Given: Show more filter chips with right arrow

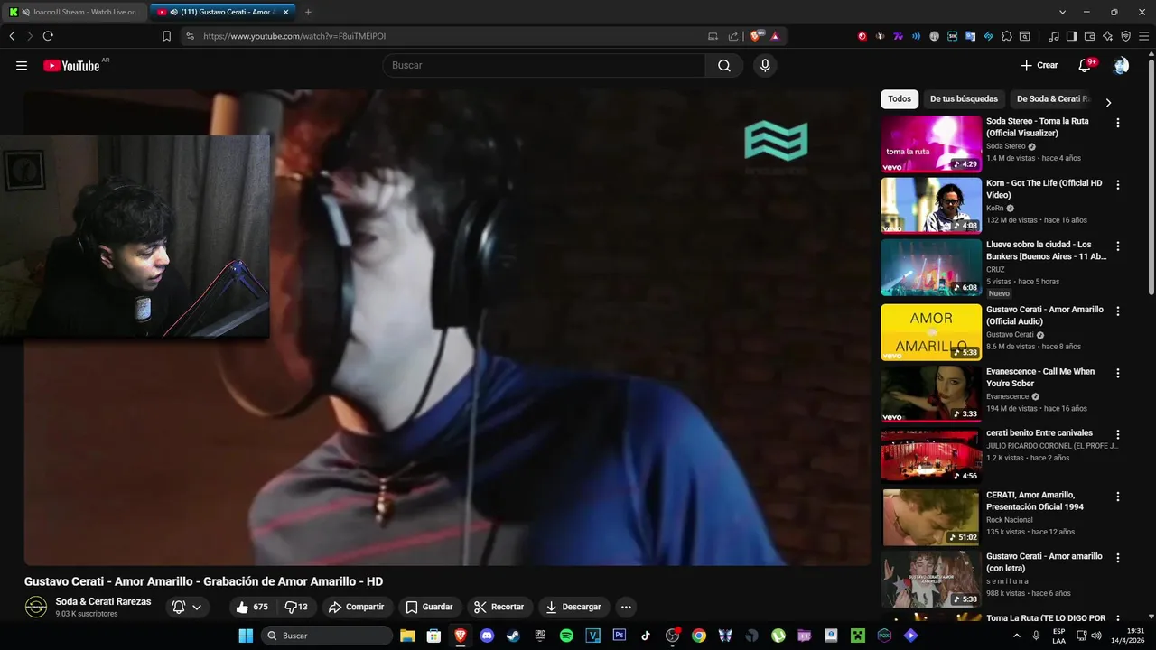Looking at the screenshot, I should (x=1108, y=102).
